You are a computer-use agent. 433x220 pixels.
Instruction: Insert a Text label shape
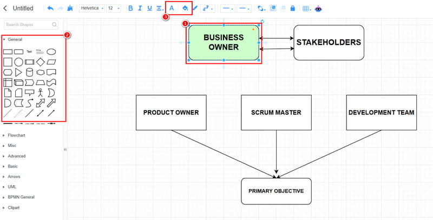point(29,51)
